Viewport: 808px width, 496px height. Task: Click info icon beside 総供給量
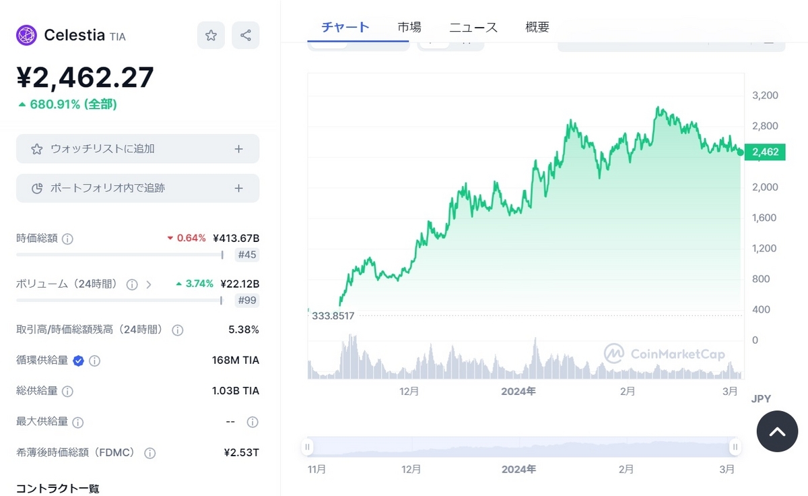click(x=67, y=391)
